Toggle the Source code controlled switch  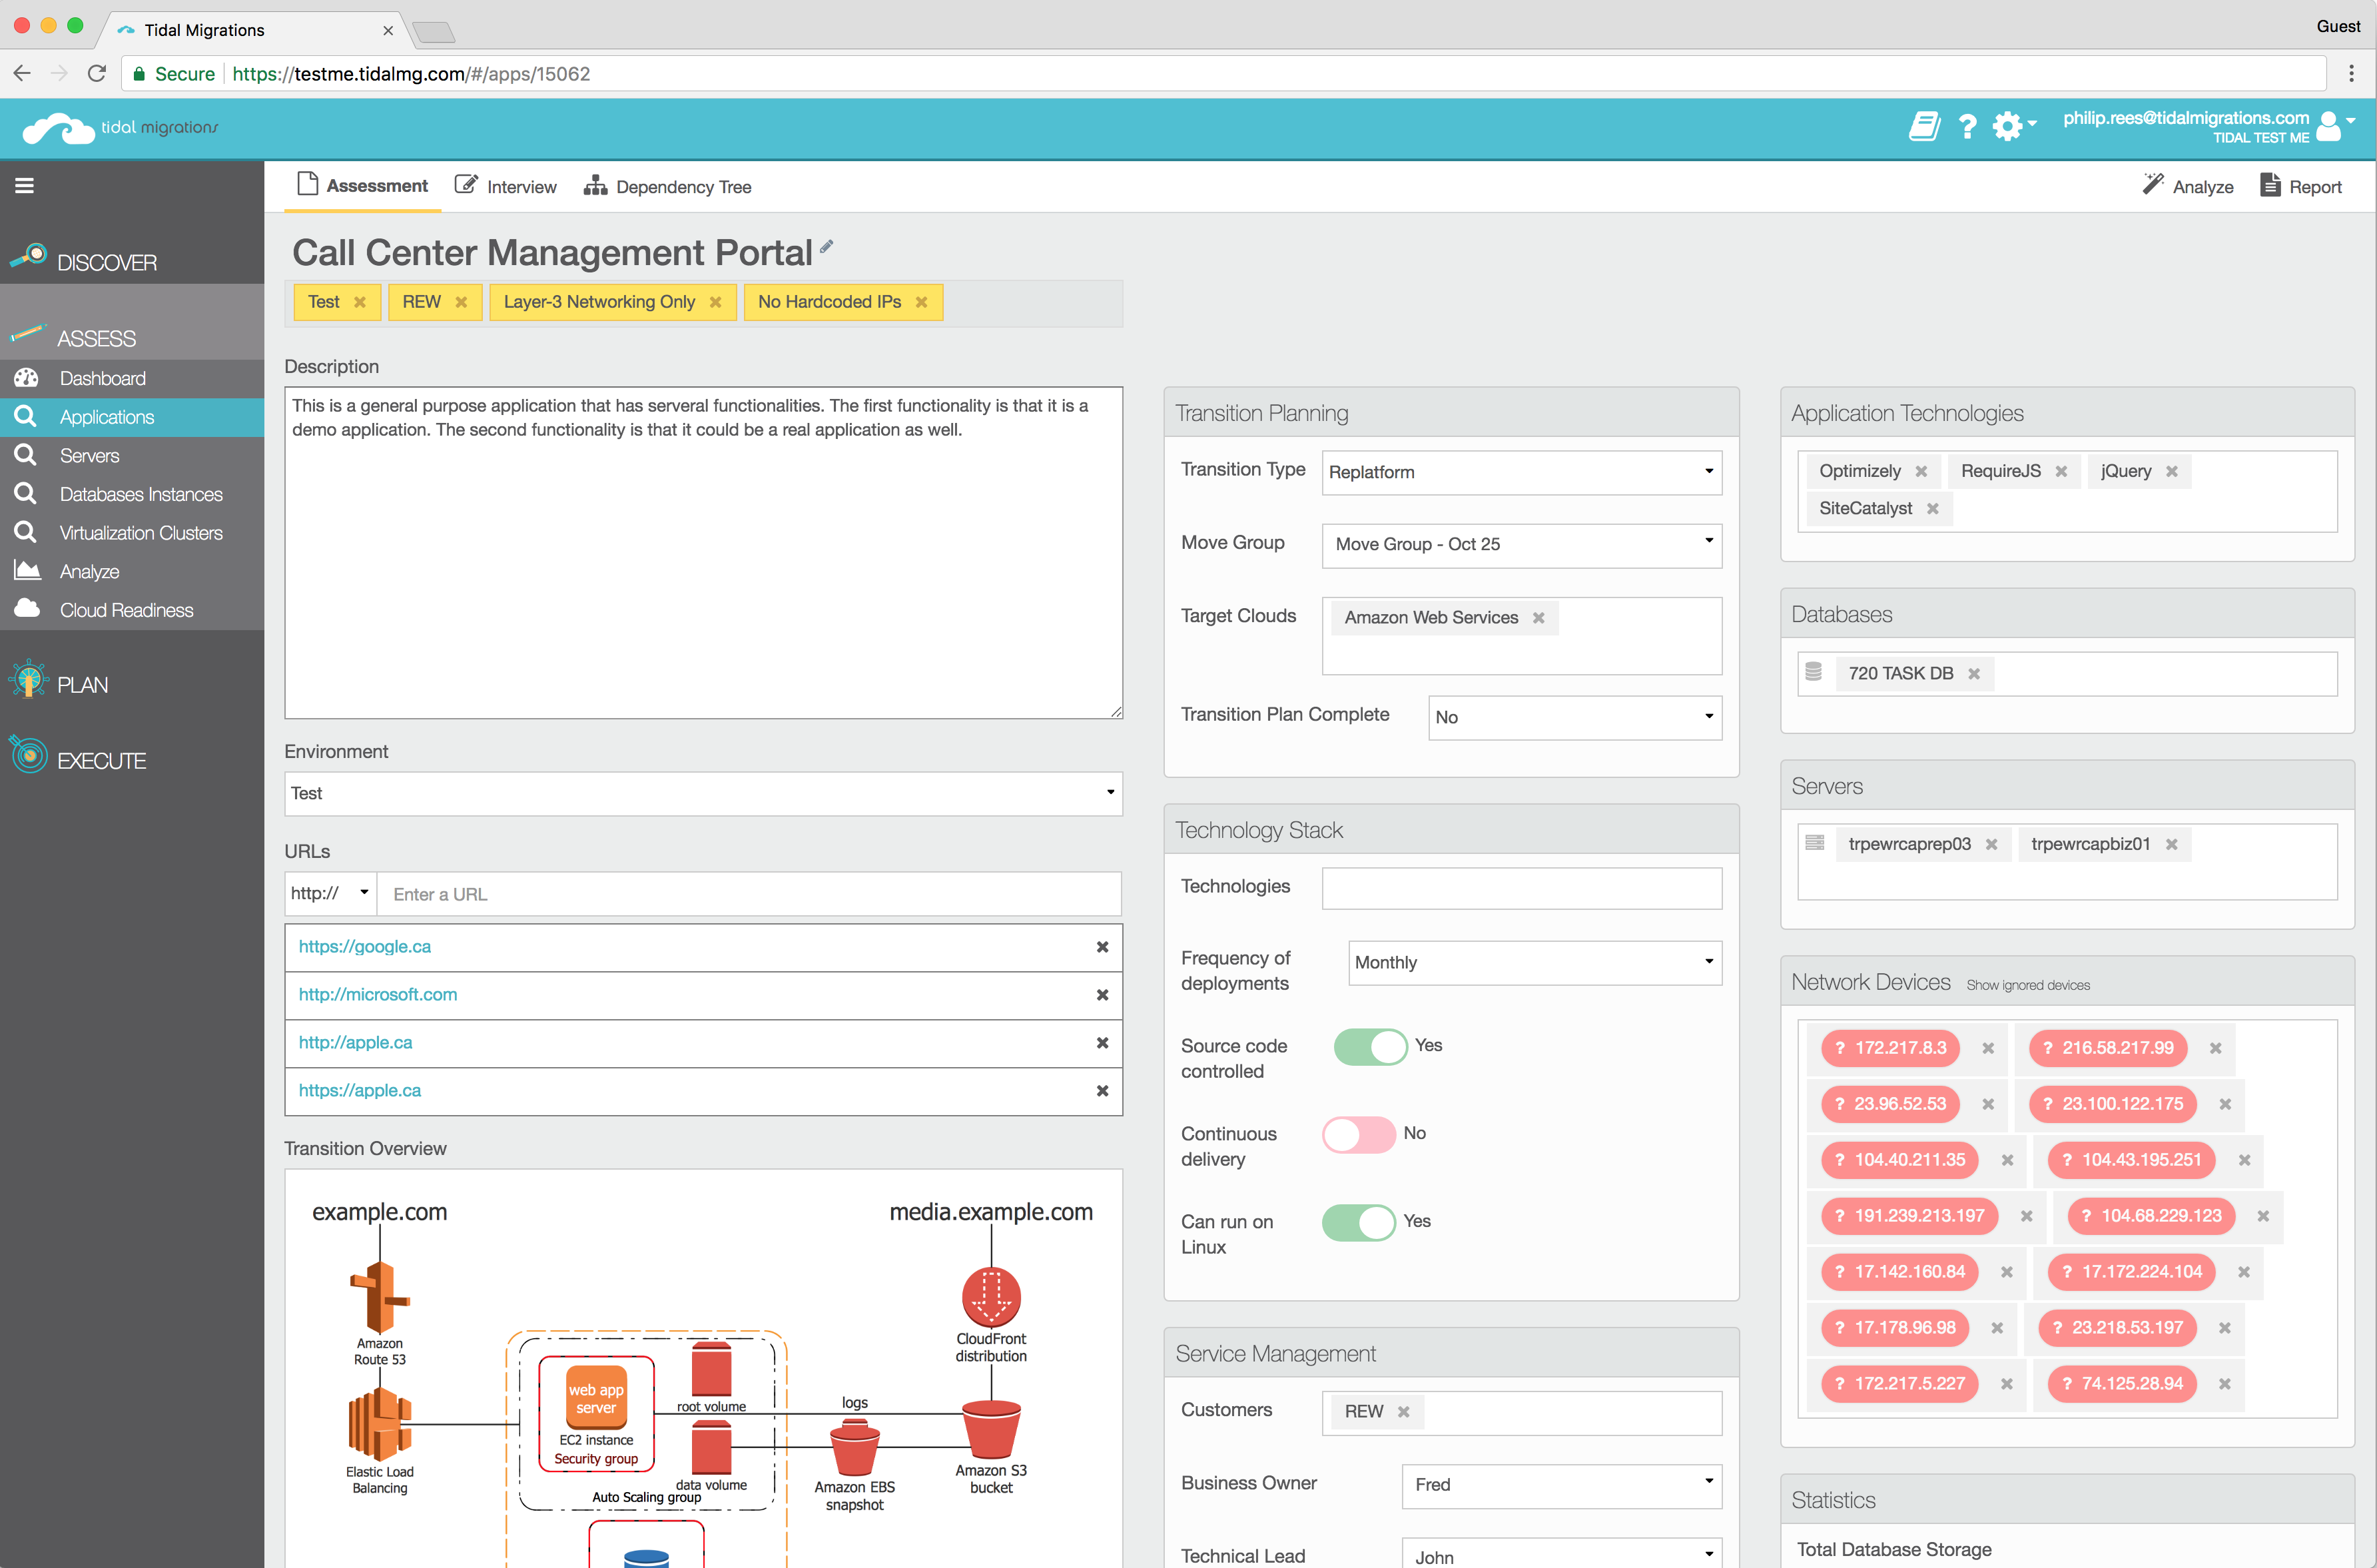coord(1368,1044)
